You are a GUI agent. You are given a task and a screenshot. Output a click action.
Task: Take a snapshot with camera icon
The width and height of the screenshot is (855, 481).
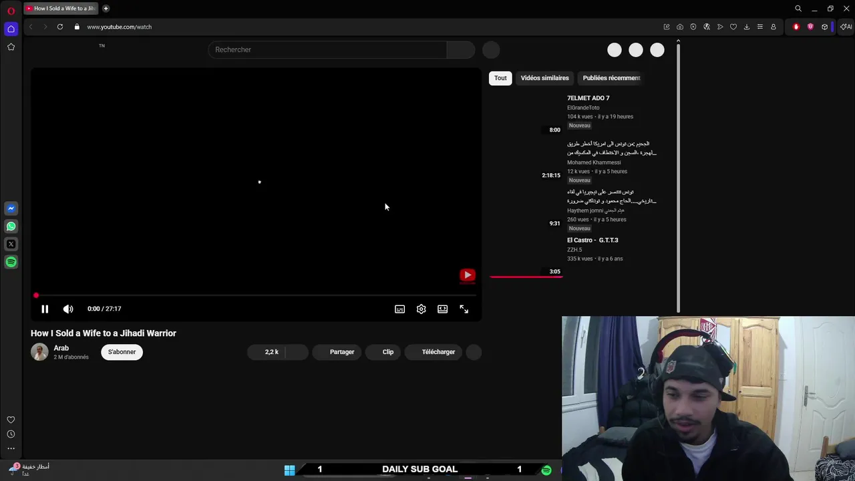point(680,27)
